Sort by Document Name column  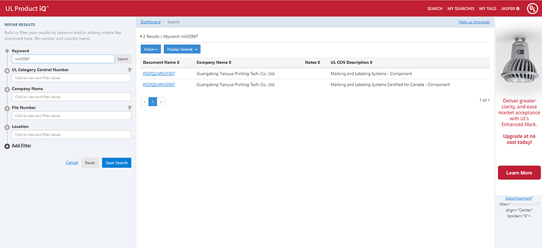click(x=161, y=63)
